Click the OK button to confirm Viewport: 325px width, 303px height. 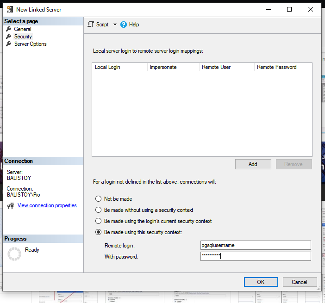261,282
